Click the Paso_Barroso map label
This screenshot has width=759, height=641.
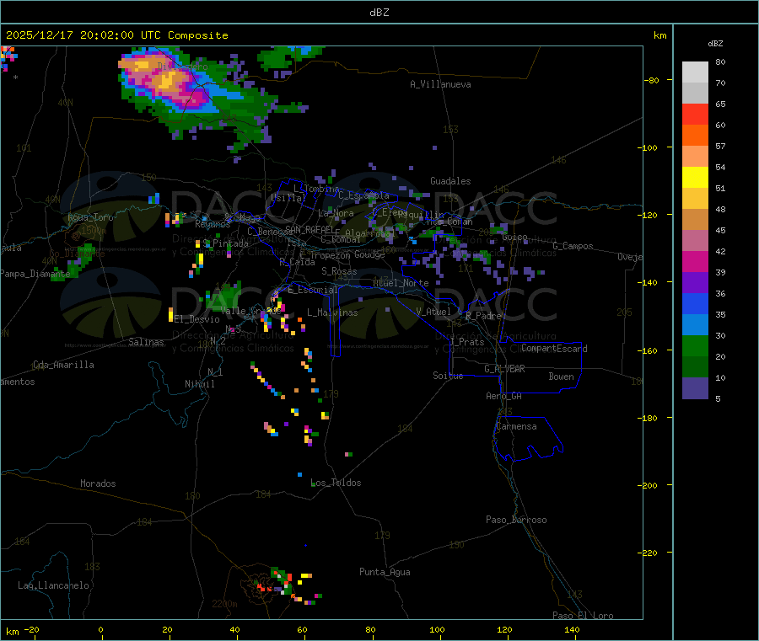point(516,520)
